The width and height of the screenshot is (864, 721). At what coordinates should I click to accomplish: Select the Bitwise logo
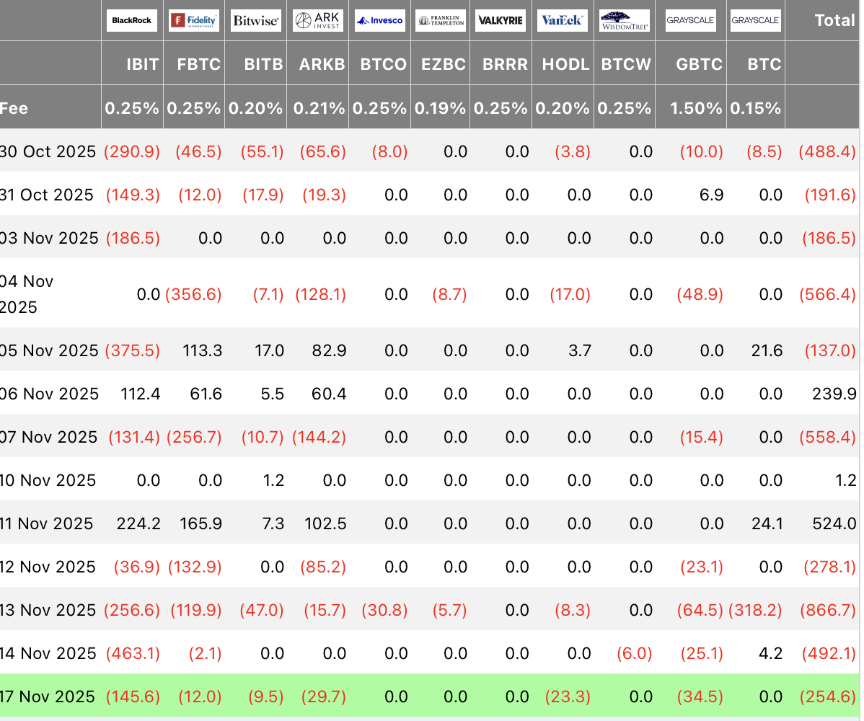pos(256,20)
